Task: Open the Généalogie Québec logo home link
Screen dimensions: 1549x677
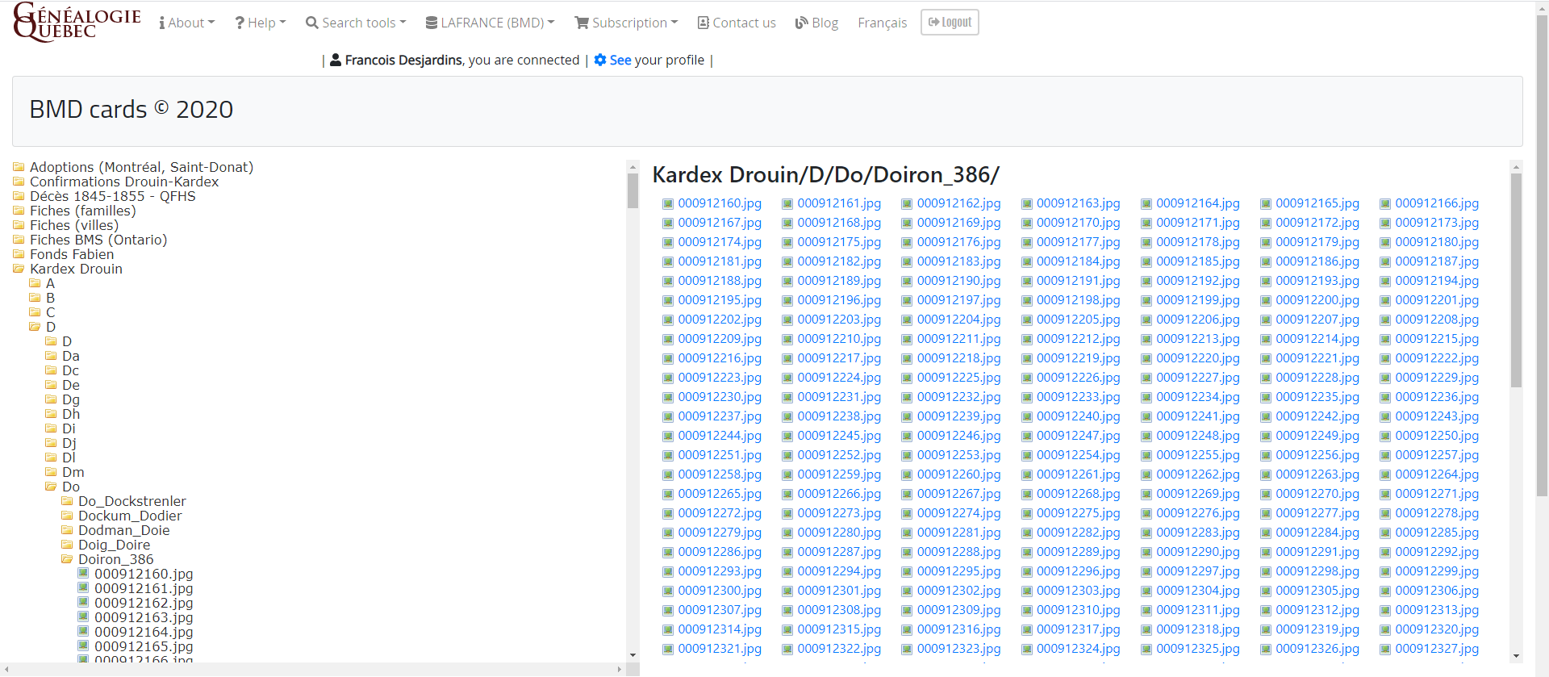Action: click(x=77, y=22)
